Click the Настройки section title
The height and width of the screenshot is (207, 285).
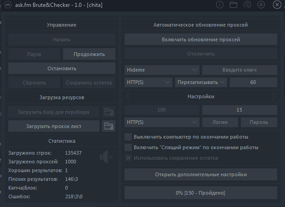[x=201, y=96]
